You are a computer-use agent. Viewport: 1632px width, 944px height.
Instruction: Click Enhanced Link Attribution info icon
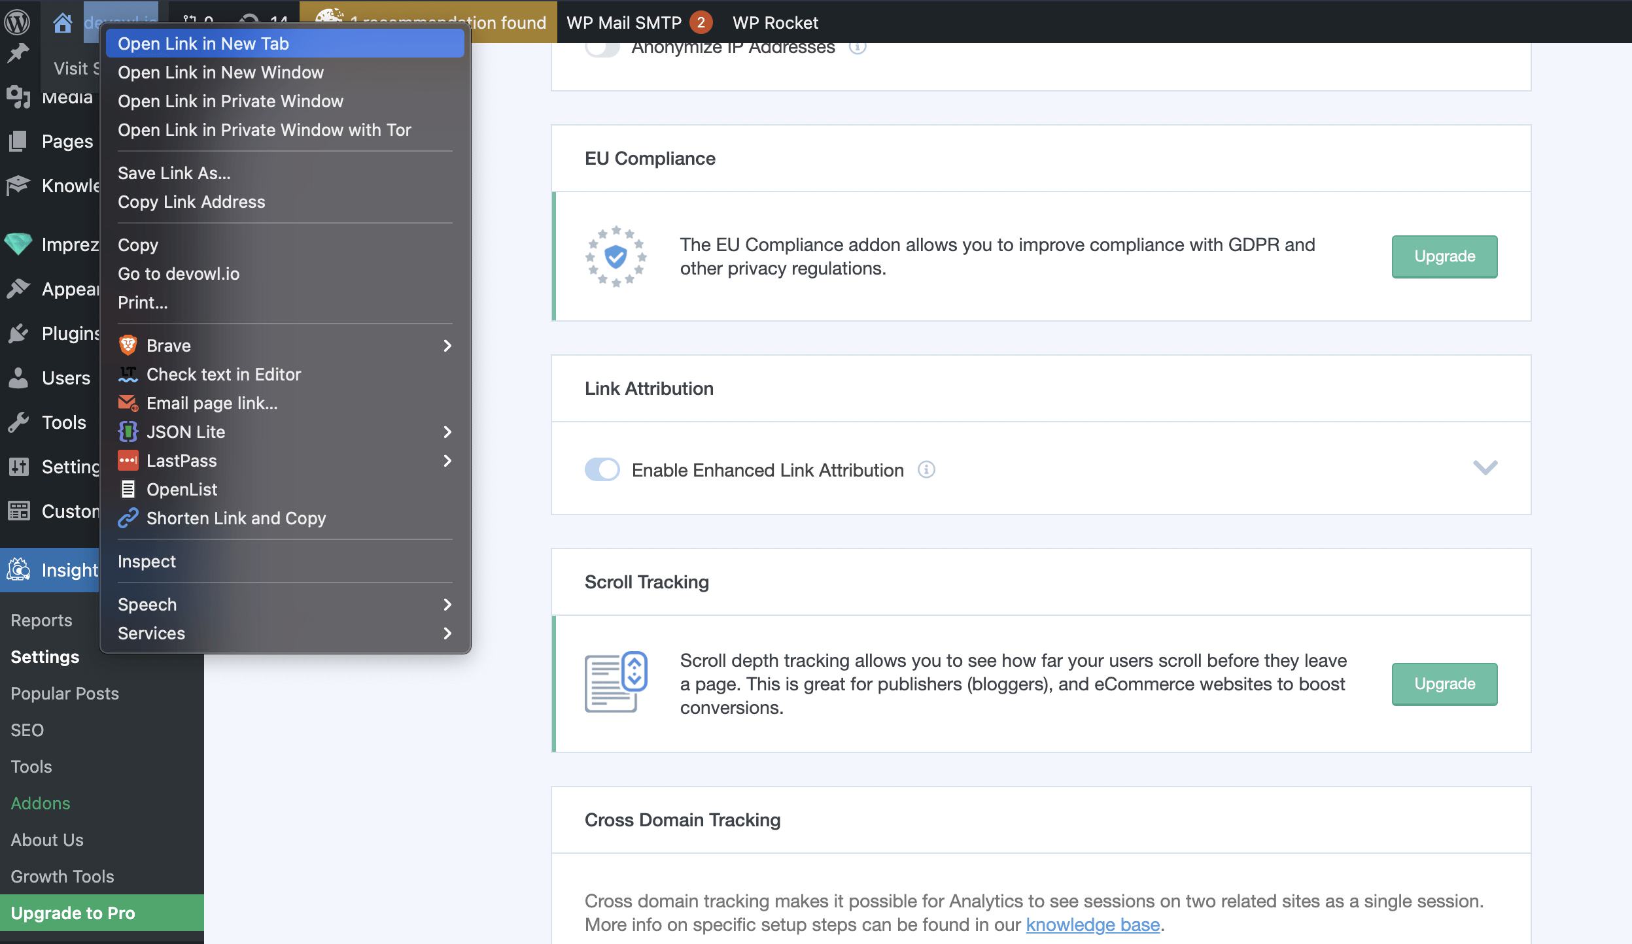926,469
